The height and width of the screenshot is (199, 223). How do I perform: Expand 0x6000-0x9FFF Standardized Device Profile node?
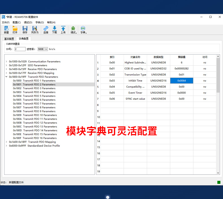(6, 146)
